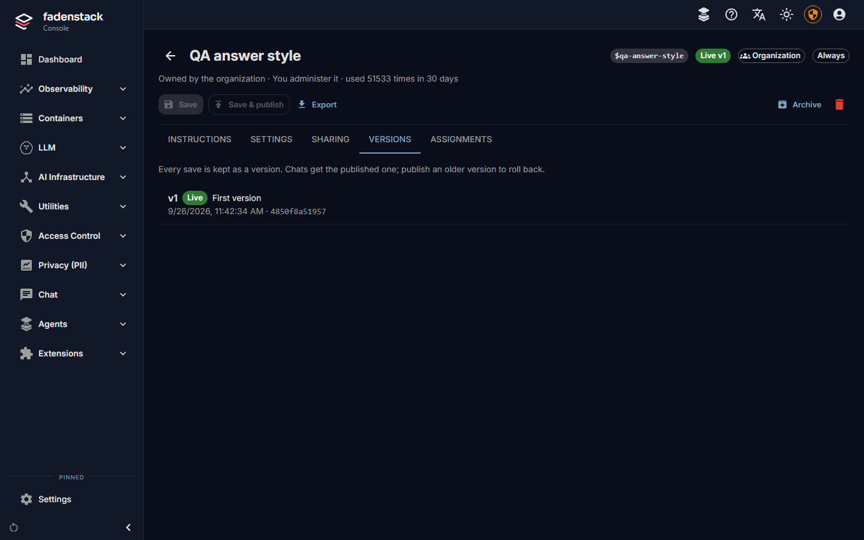Click the Extensions puzzle icon
Viewport: 864px width, 540px height.
(26, 353)
